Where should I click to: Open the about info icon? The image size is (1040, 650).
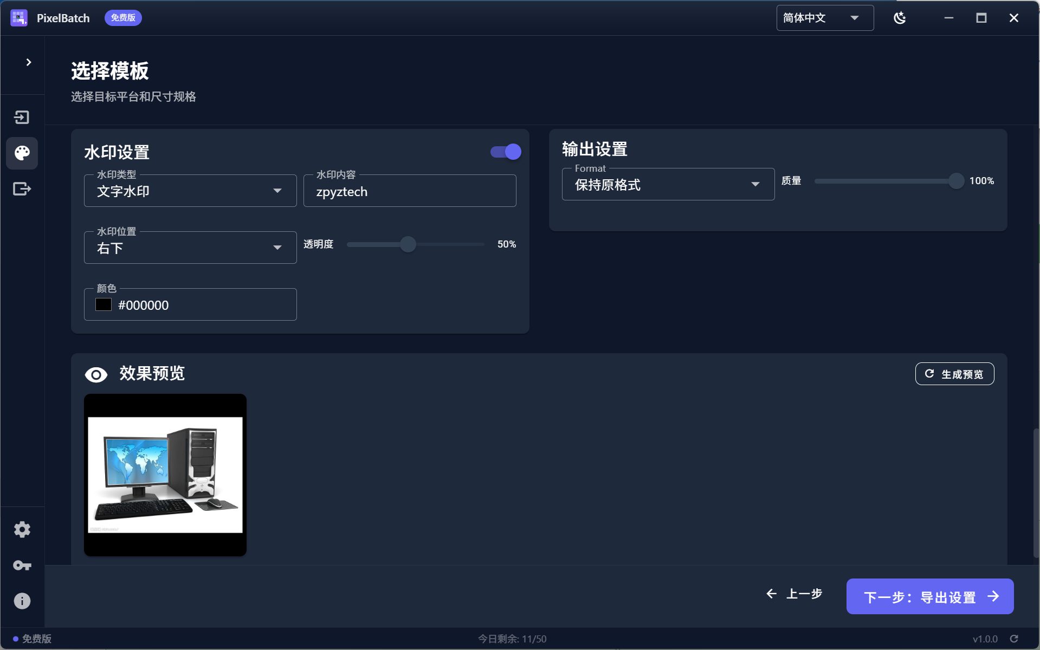(22, 600)
